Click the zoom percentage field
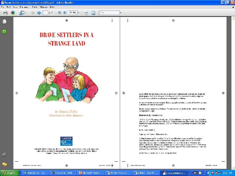 click(x=73, y=13)
